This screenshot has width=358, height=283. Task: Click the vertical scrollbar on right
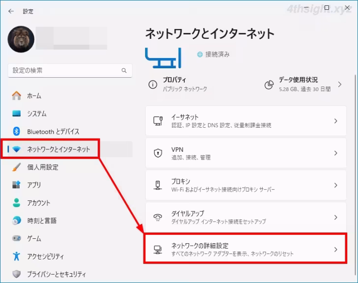pyautogui.click(x=355, y=174)
